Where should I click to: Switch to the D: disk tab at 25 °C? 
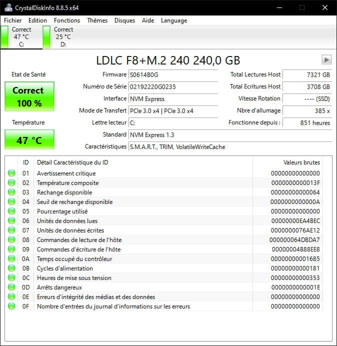click(63, 37)
